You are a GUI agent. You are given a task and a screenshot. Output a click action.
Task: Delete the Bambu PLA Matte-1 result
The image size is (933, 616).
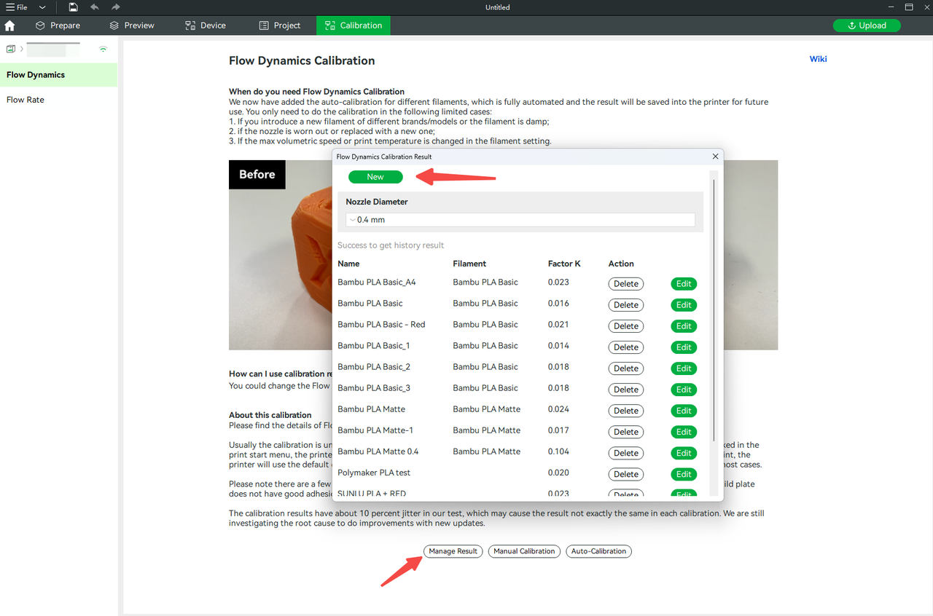click(x=626, y=432)
